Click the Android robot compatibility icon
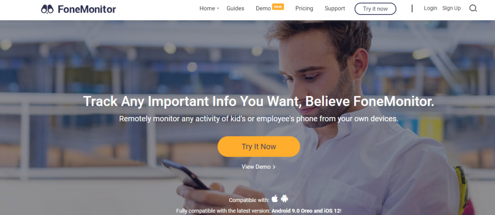495x215 pixels. tap(284, 199)
